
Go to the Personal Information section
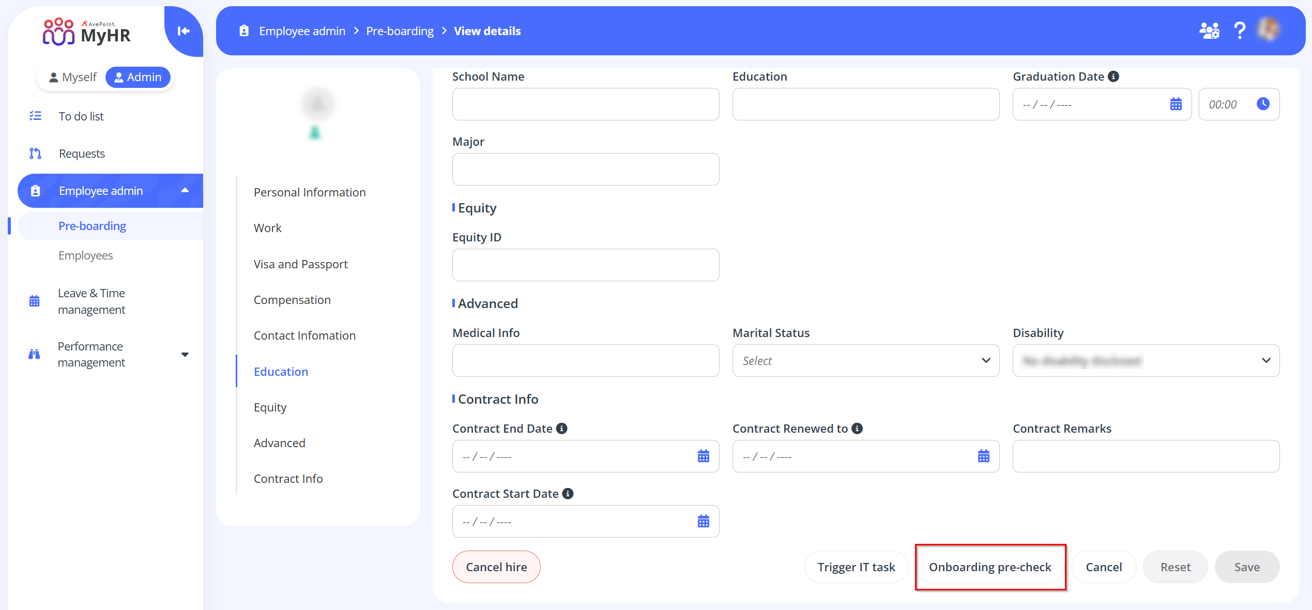pos(310,192)
